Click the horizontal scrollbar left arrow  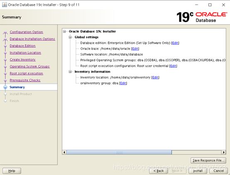(x=64, y=152)
